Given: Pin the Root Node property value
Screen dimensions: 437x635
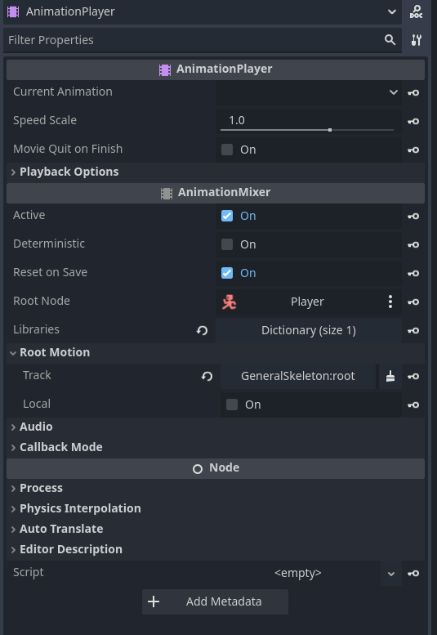Looking at the screenshot, I should 413,302.
